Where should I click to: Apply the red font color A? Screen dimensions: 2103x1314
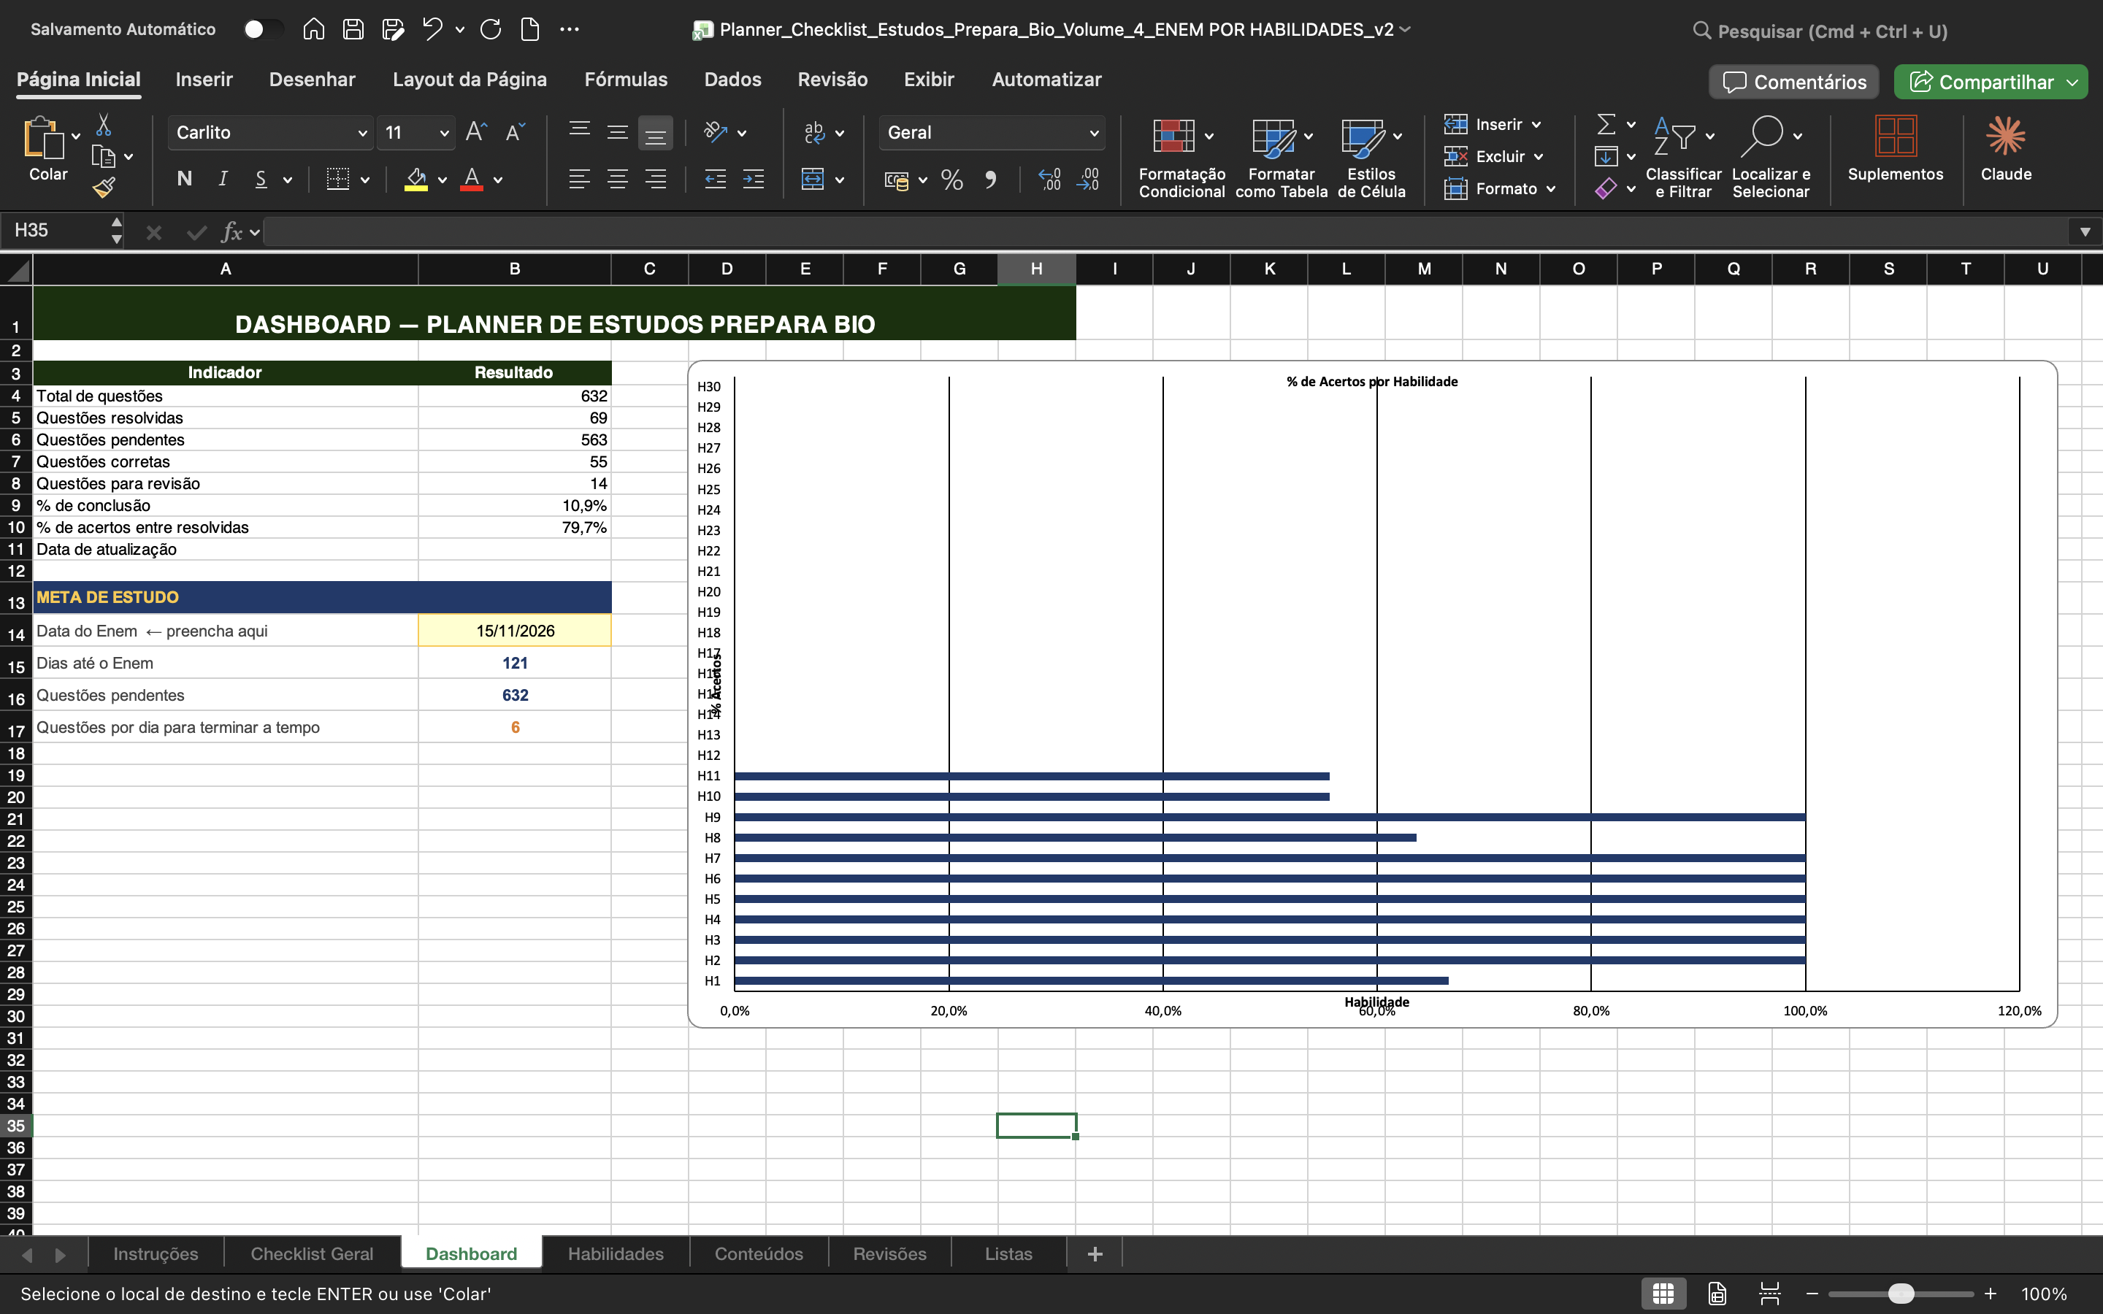tap(472, 179)
